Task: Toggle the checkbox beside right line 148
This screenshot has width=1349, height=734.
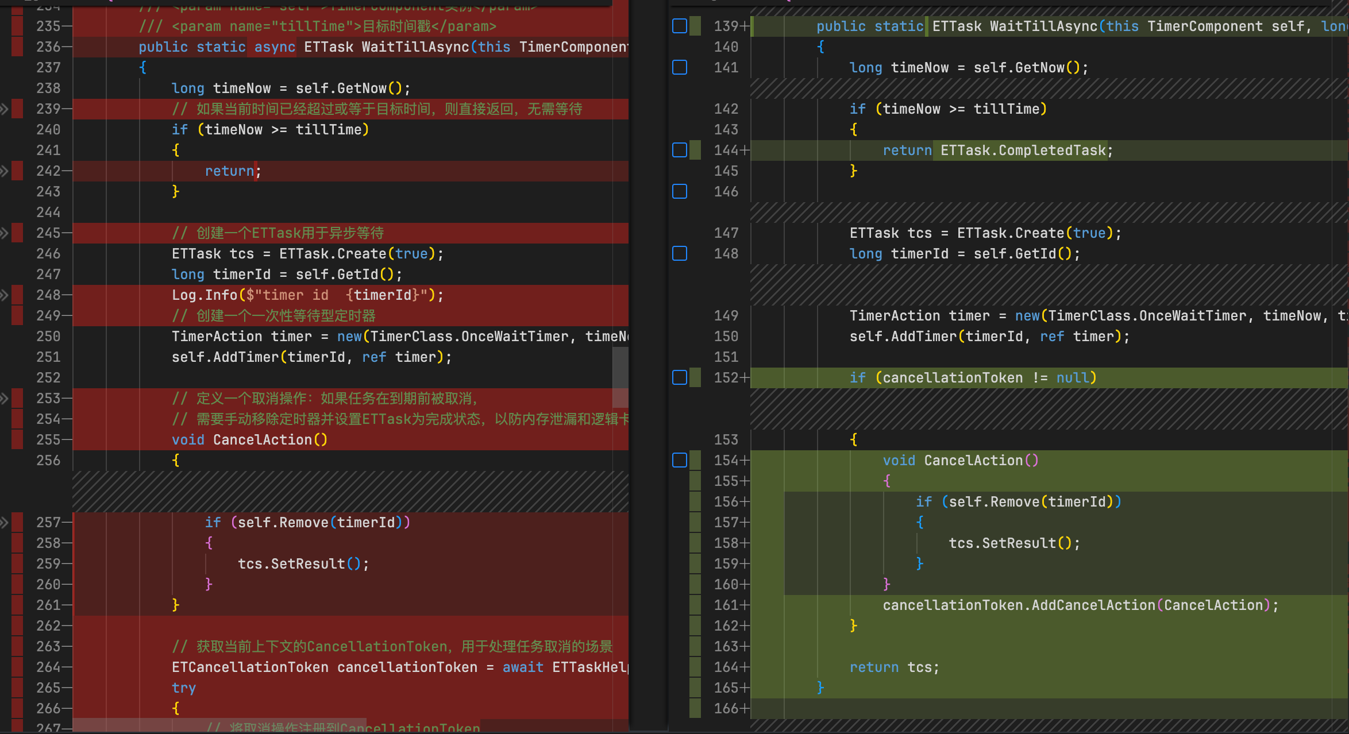Action: [680, 253]
